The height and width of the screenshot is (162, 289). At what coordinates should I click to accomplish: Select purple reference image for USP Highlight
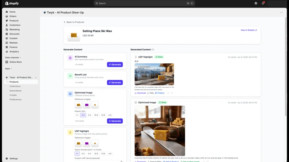point(87,143)
